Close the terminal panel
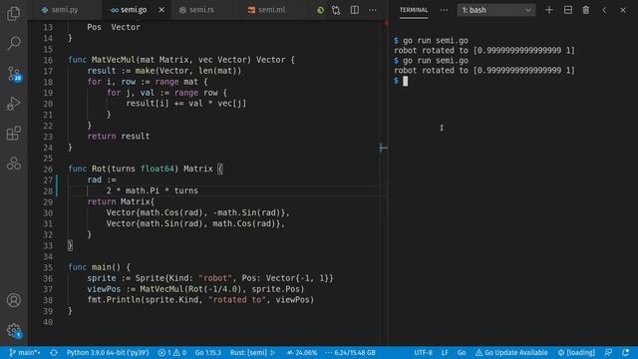This screenshot has height=359, width=638. (x=623, y=10)
